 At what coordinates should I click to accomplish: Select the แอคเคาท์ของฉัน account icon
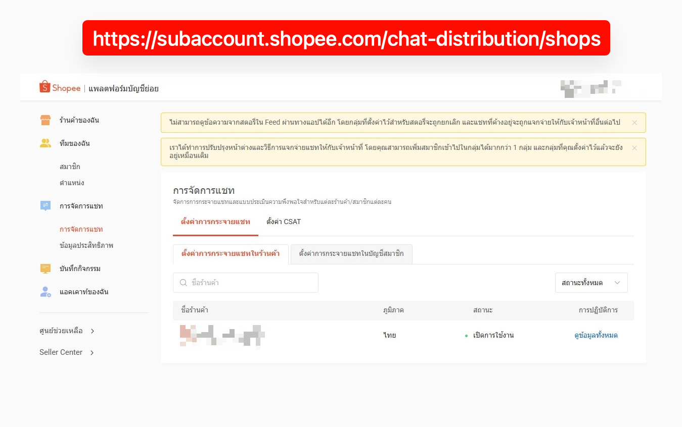coord(46,292)
